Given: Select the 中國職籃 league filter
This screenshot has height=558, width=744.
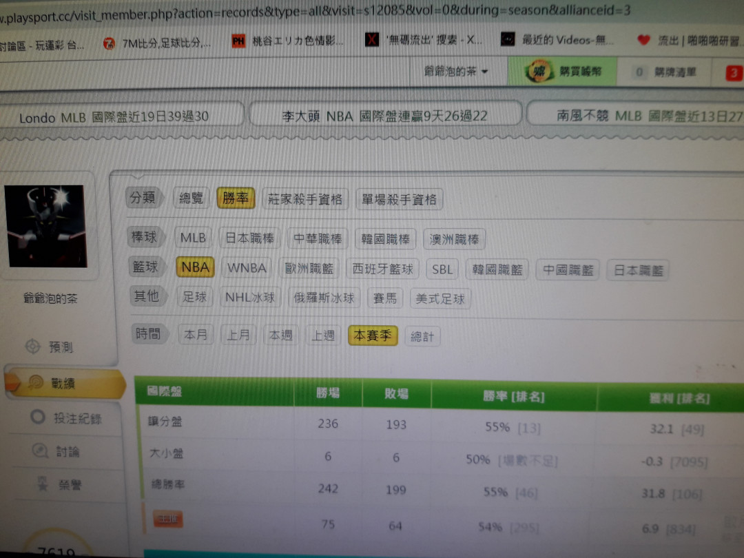Looking at the screenshot, I should [568, 270].
